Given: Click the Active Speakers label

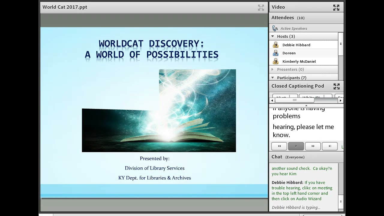Looking at the screenshot, I should coord(294,28).
